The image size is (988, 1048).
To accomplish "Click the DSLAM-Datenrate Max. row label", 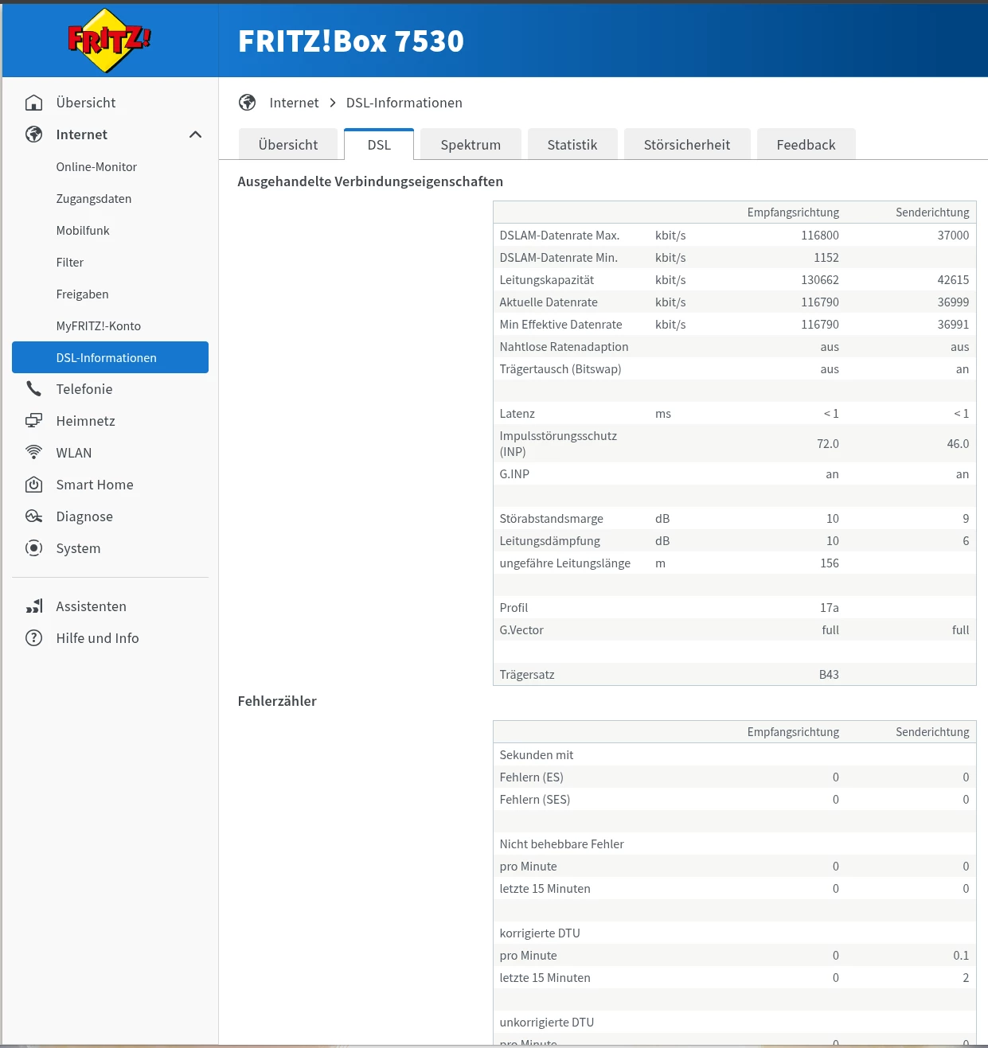I will click(x=560, y=236).
